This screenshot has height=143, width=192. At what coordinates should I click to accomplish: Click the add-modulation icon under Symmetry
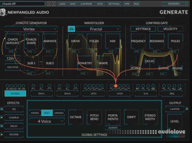(x=83, y=73)
